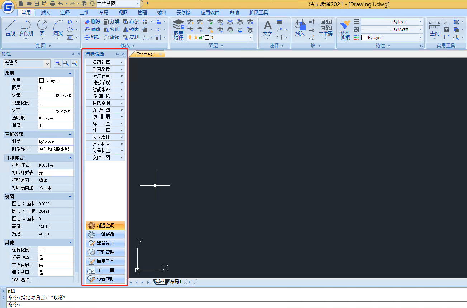The height and width of the screenshot is (308, 467).
Task: Click the 特性匹配 match properties brush
Action: tap(345, 30)
